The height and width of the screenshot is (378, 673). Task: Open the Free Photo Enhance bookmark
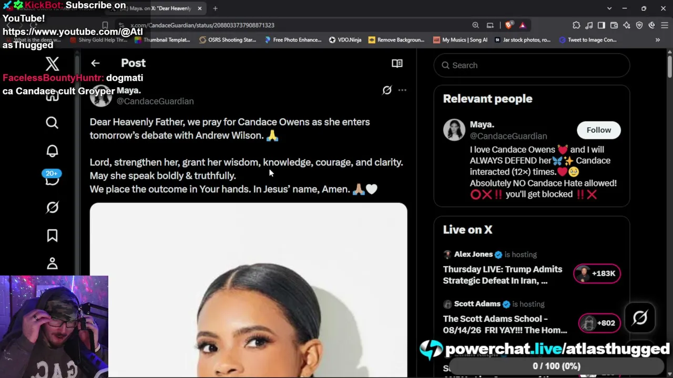point(293,40)
